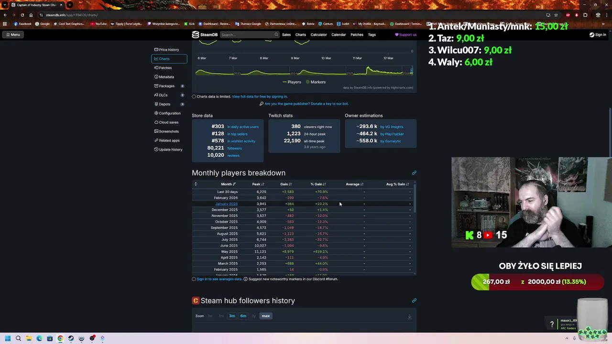Click the SteamDB search input field
Viewport: 612px width, 344px height.
click(247, 34)
